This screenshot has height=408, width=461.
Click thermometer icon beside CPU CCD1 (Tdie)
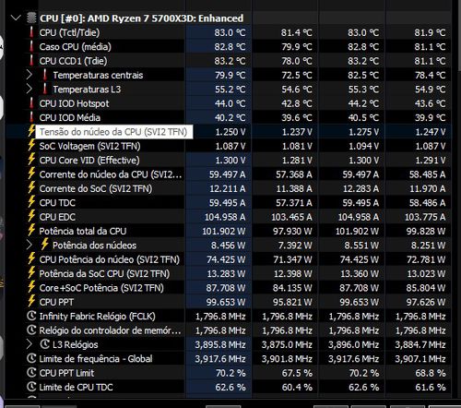coord(31,61)
